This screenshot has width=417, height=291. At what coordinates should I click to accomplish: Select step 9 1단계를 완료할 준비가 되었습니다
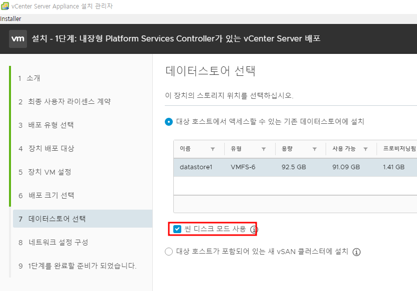(77, 266)
